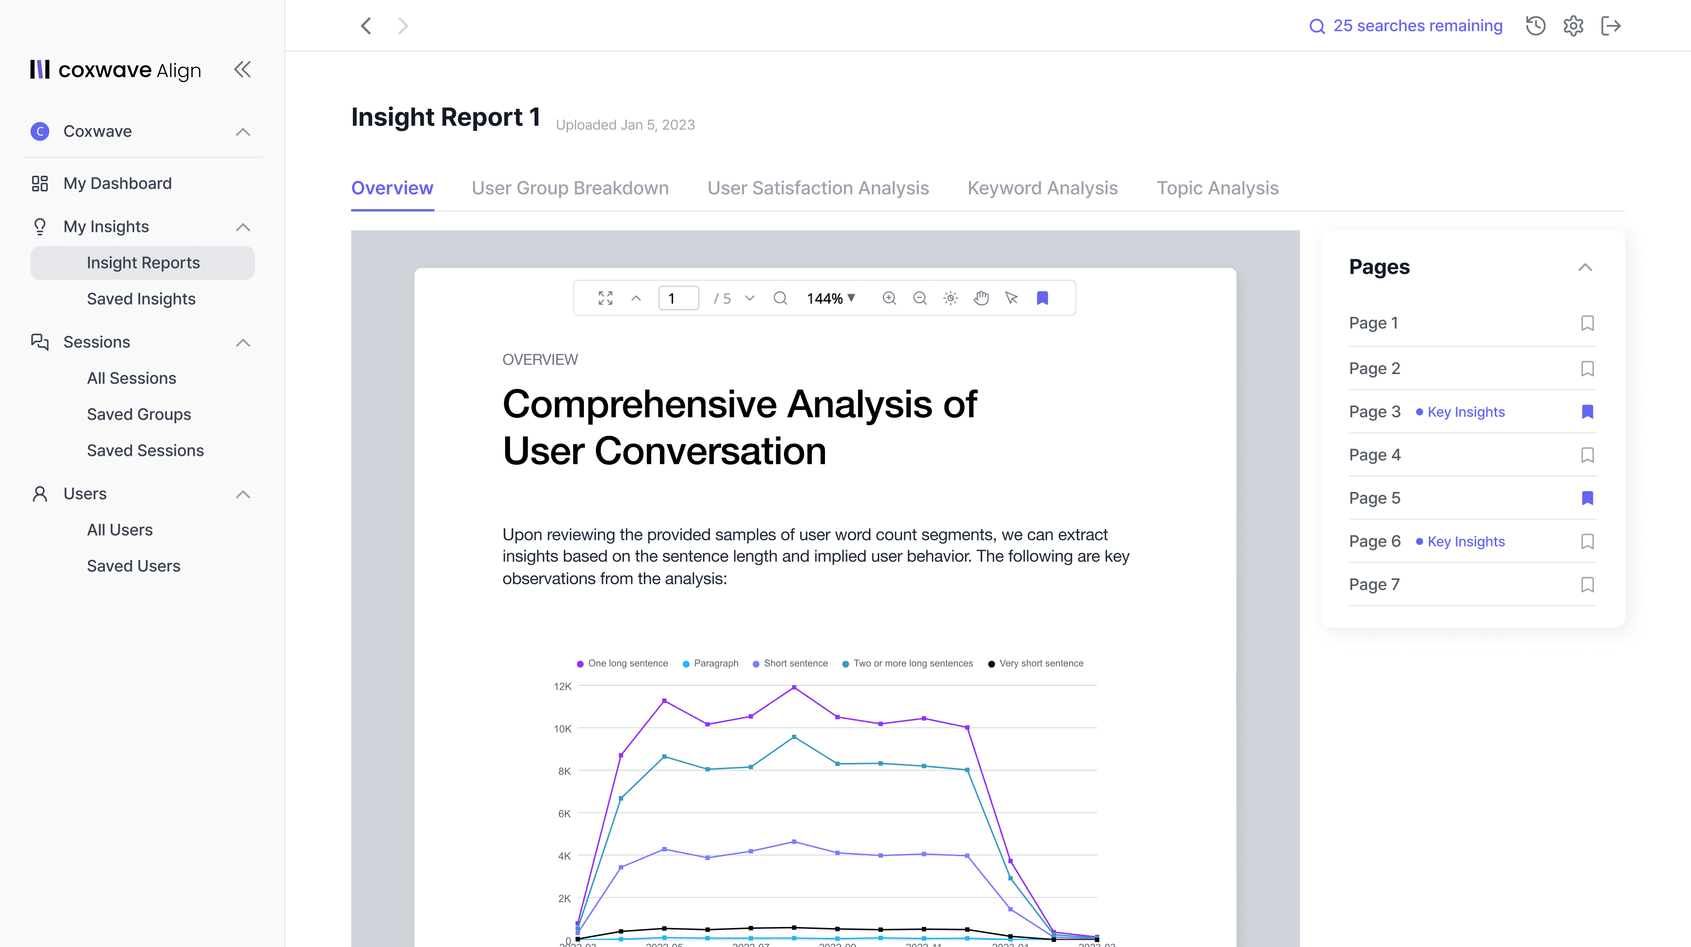Bookmark Page 2
The image size is (1691, 947).
[1588, 368]
